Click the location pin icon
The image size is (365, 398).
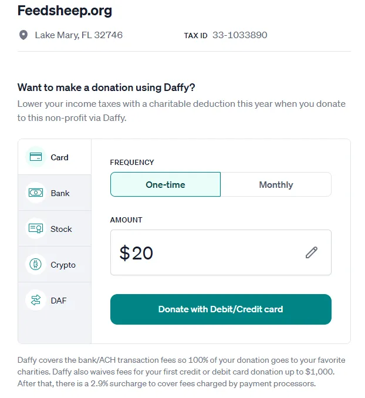(x=23, y=35)
